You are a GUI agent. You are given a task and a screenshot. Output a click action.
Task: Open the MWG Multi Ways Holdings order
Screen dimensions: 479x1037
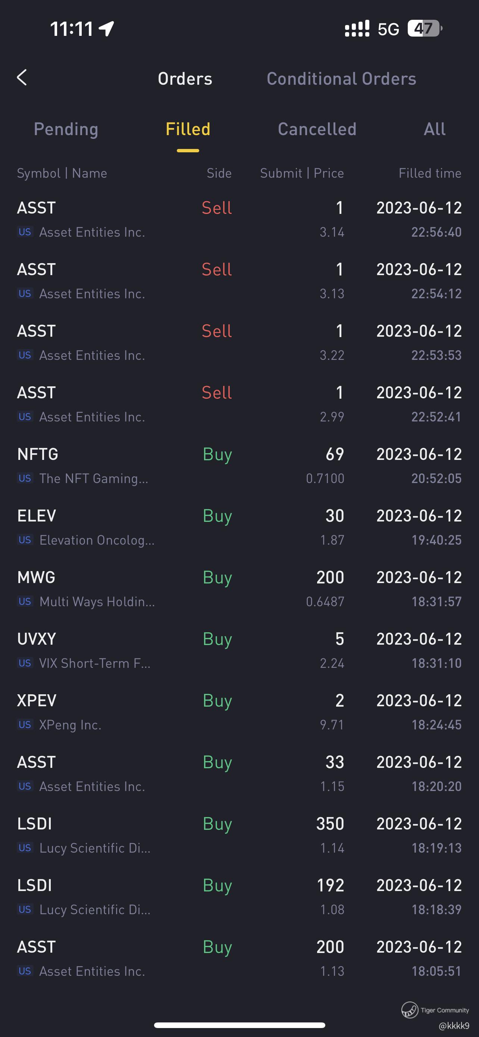coord(239,589)
